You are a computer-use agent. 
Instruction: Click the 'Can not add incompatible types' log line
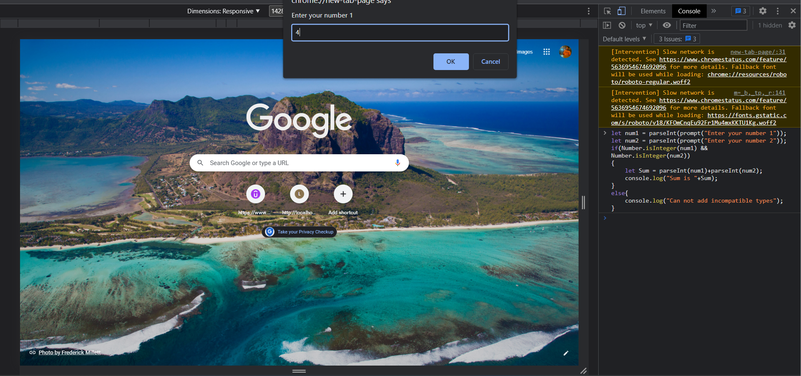(704, 201)
